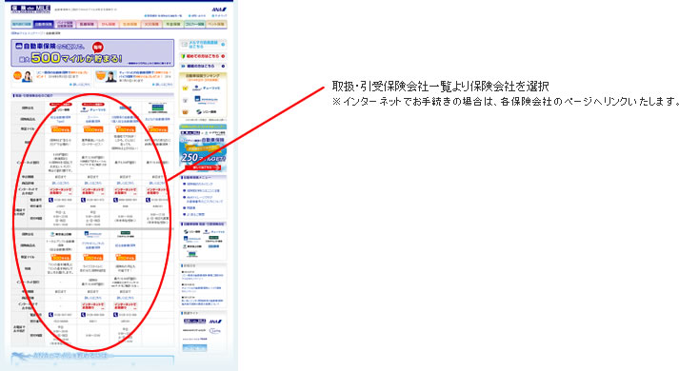The width and height of the screenshot is (679, 371).
Task: Click the green company logo in the fourth table column
Action: click(x=158, y=107)
